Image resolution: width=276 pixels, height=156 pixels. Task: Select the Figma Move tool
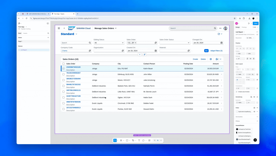coord(115,140)
